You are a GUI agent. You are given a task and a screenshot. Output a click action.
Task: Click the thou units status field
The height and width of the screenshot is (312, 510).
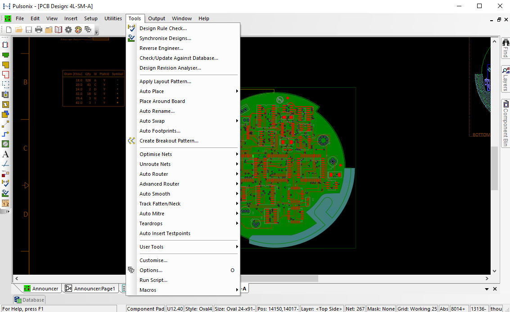(496, 309)
